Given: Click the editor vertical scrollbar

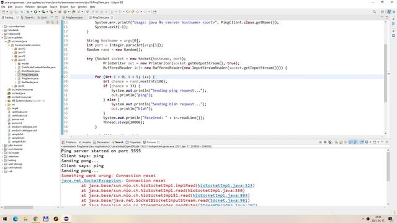Looking at the screenshot, I should coord(386,73).
